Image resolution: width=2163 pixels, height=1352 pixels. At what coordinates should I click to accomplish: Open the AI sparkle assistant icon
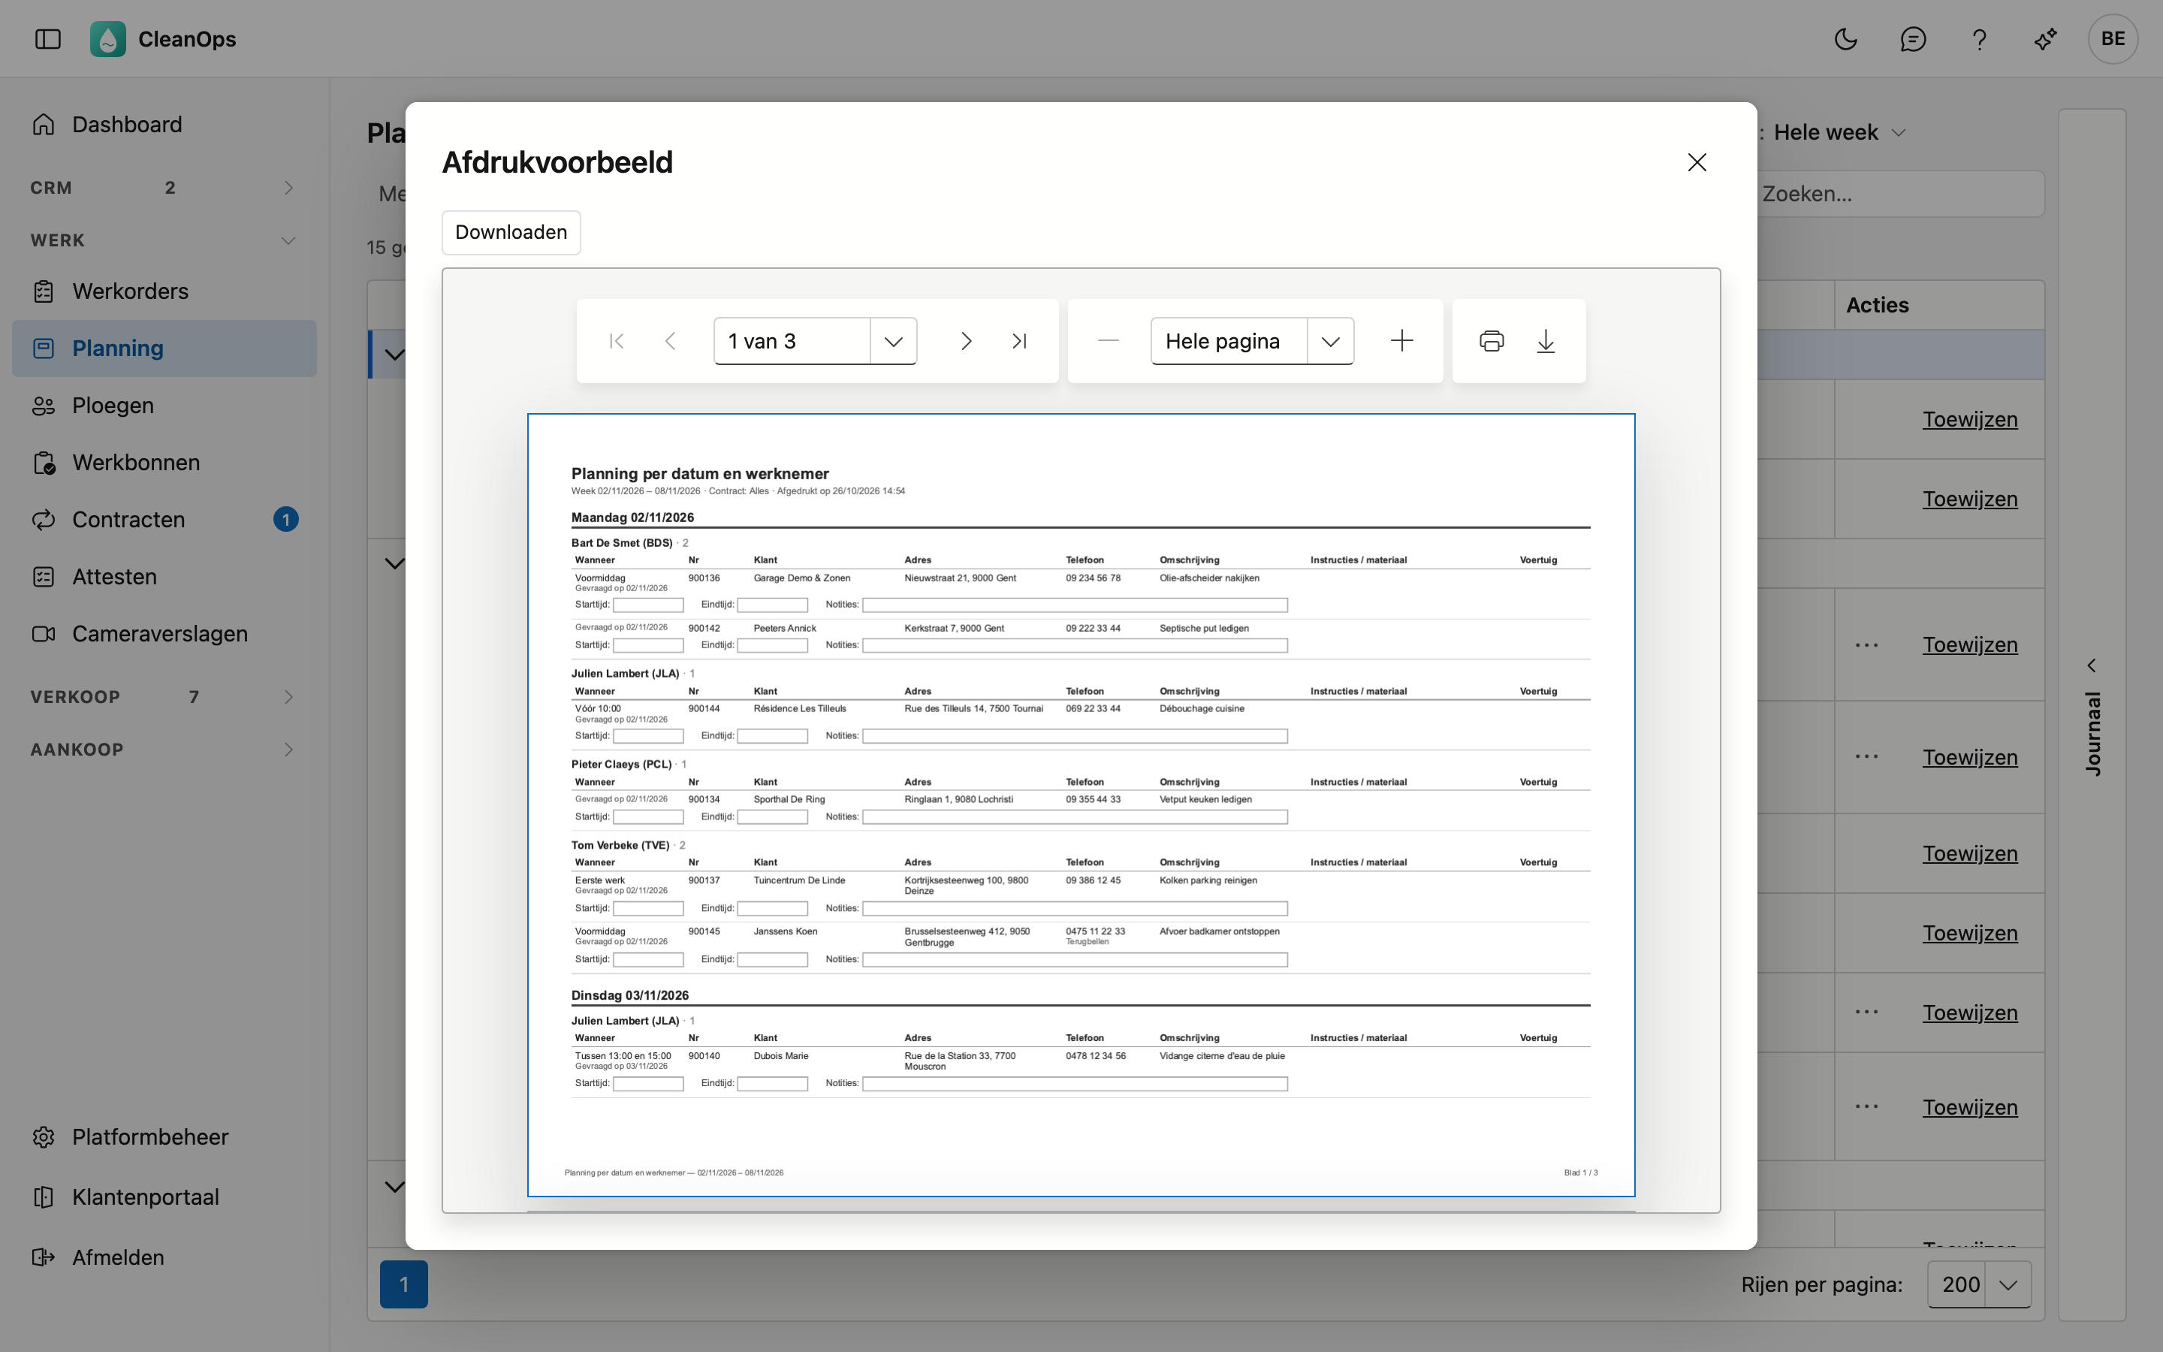pyautogui.click(x=2046, y=38)
